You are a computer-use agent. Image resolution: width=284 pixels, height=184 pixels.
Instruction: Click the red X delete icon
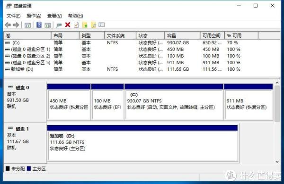click(68, 25)
